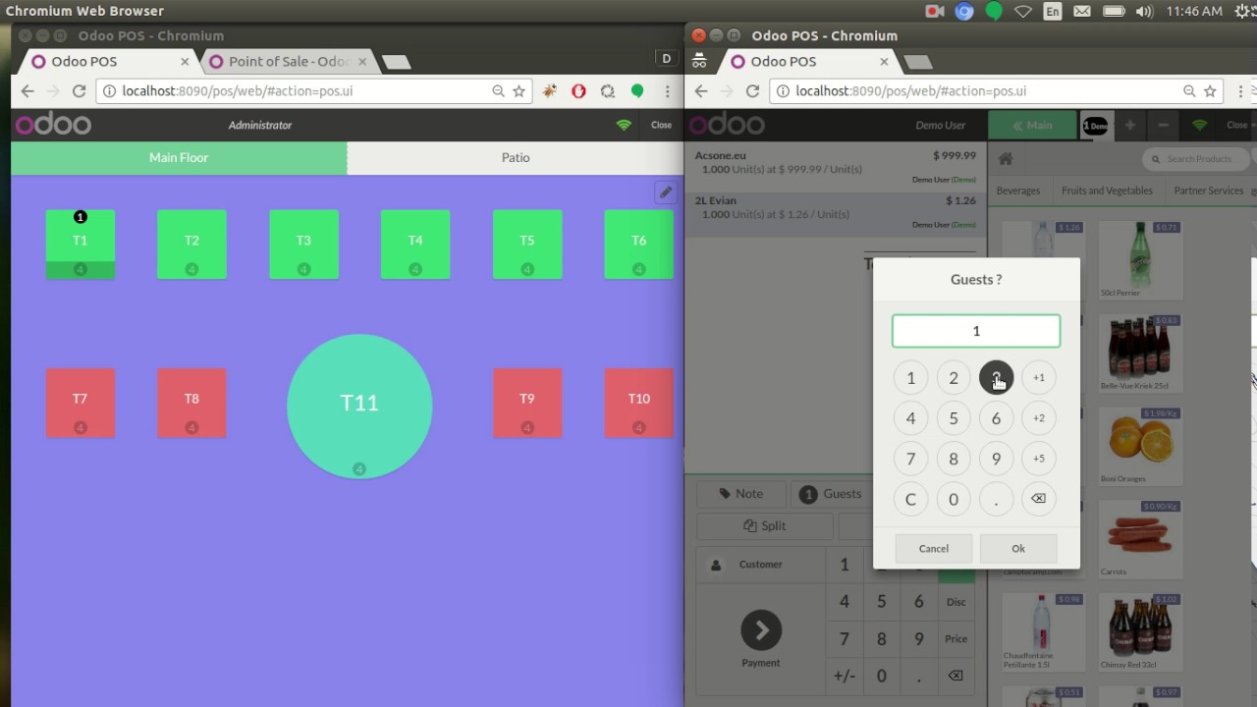Click the Guests button under the order
This screenshot has height=707, width=1257.
tap(831, 494)
